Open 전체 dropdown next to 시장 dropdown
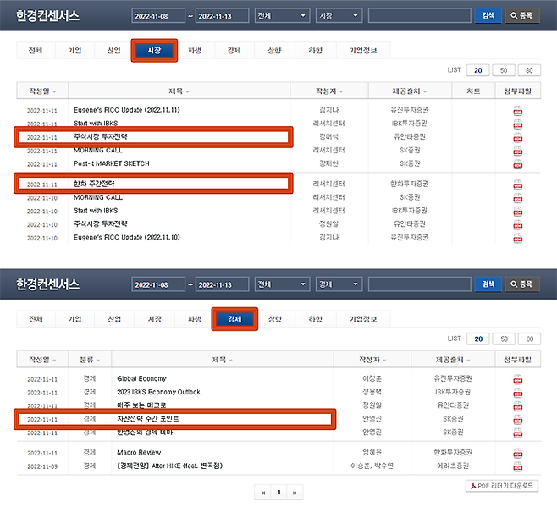Image resolution: width=557 pixels, height=507 pixels. pyautogui.click(x=282, y=15)
